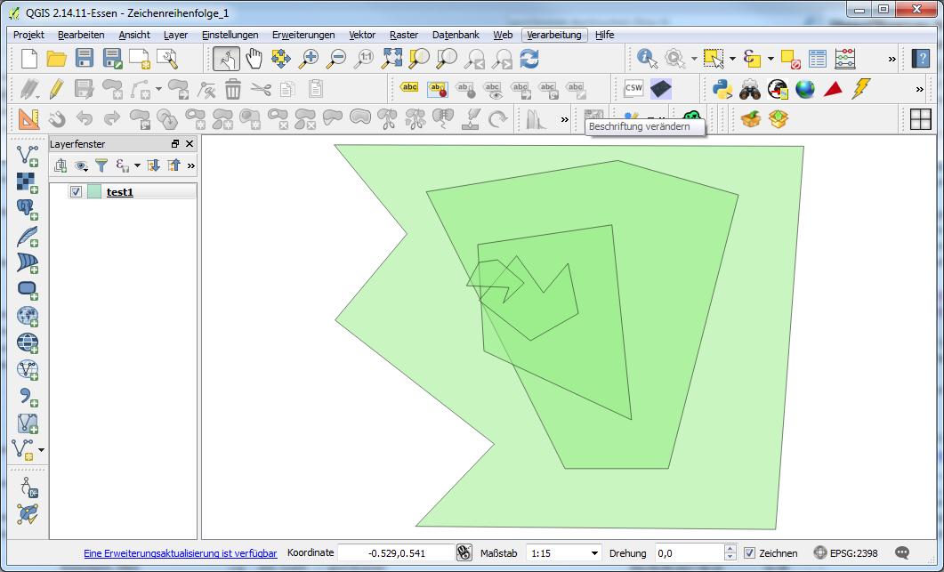Toggle the Zeichnen render checkbox
This screenshot has height=572, width=944.
(x=749, y=553)
